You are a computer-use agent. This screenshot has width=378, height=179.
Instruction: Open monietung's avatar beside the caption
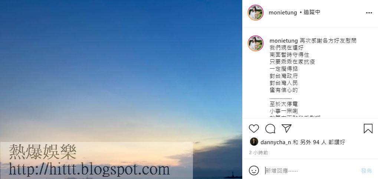(256, 43)
